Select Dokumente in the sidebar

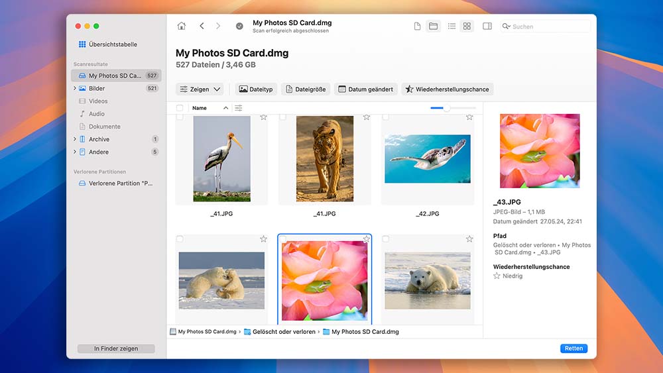(x=105, y=127)
